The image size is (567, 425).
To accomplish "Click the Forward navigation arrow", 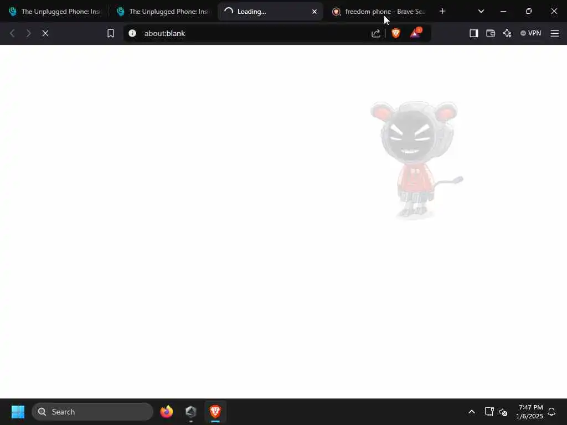I will 29,33.
